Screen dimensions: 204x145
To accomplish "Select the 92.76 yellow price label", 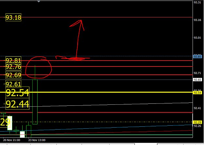I will (x=13, y=67).
